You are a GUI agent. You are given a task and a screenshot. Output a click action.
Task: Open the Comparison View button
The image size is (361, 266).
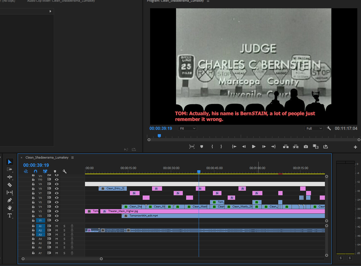316,147
